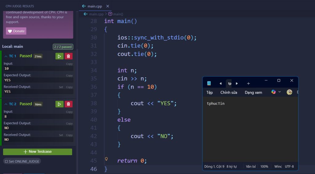Copy TC 1 Expected Output
The image size is (315, 174).
pos(69,76)
